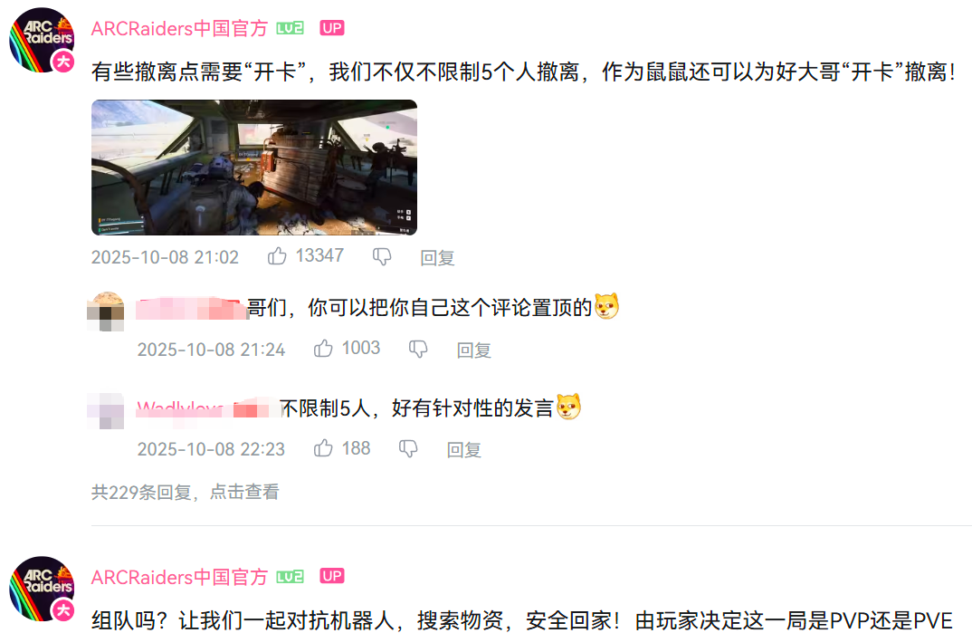
Task: Open the second ARCRaiders avatar at bottom
Action: click(x=42, y=589)
